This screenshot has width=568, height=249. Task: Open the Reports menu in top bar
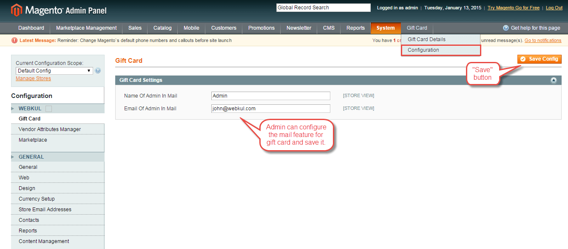click(x=355, y=28)
